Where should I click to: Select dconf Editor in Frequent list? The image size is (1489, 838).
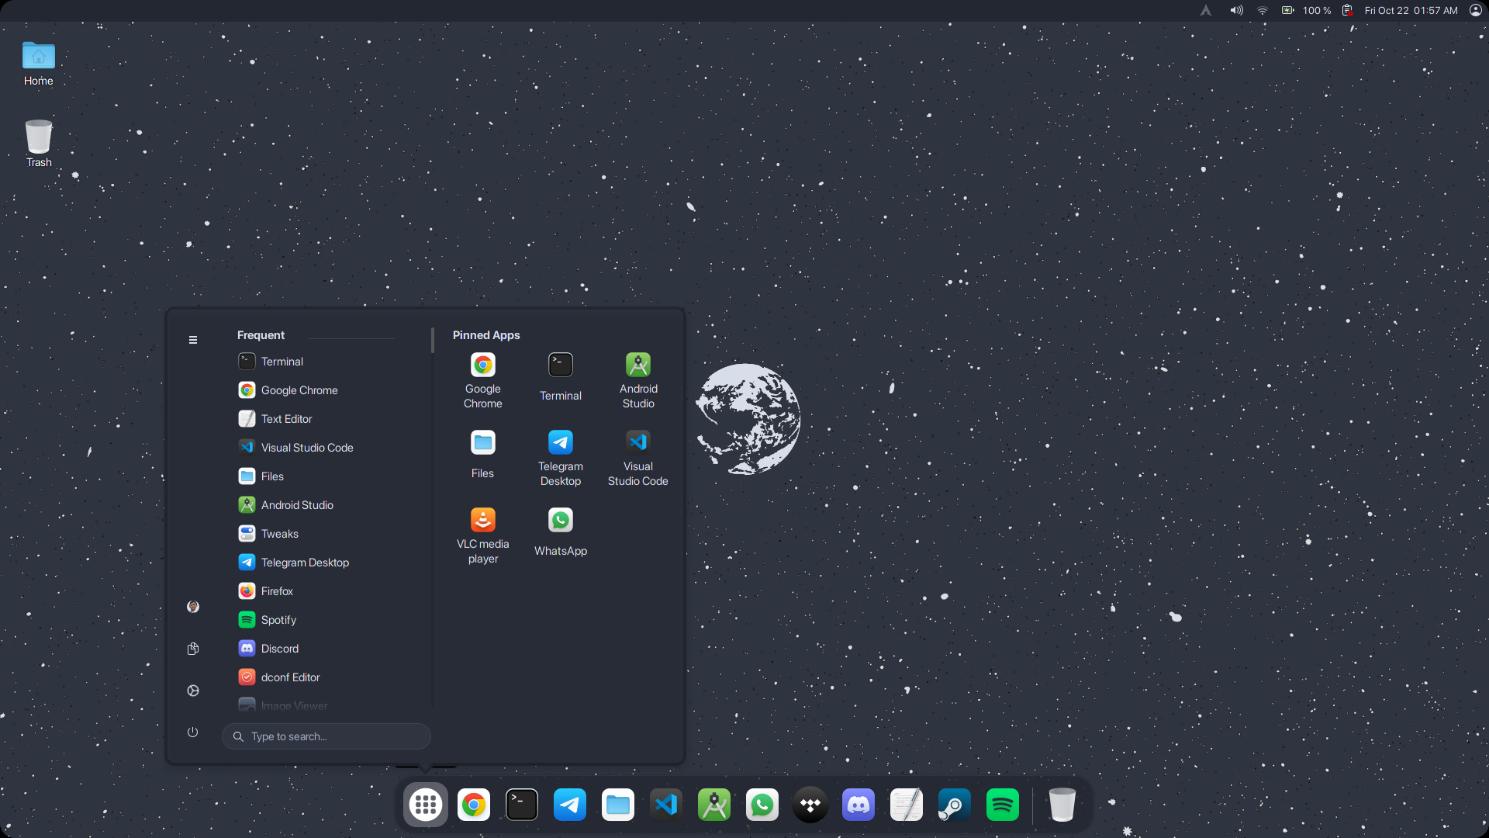pyautogui.click(x=290, y=677)
